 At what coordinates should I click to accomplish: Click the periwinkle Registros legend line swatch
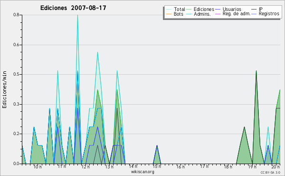click(x=254, y=14)
